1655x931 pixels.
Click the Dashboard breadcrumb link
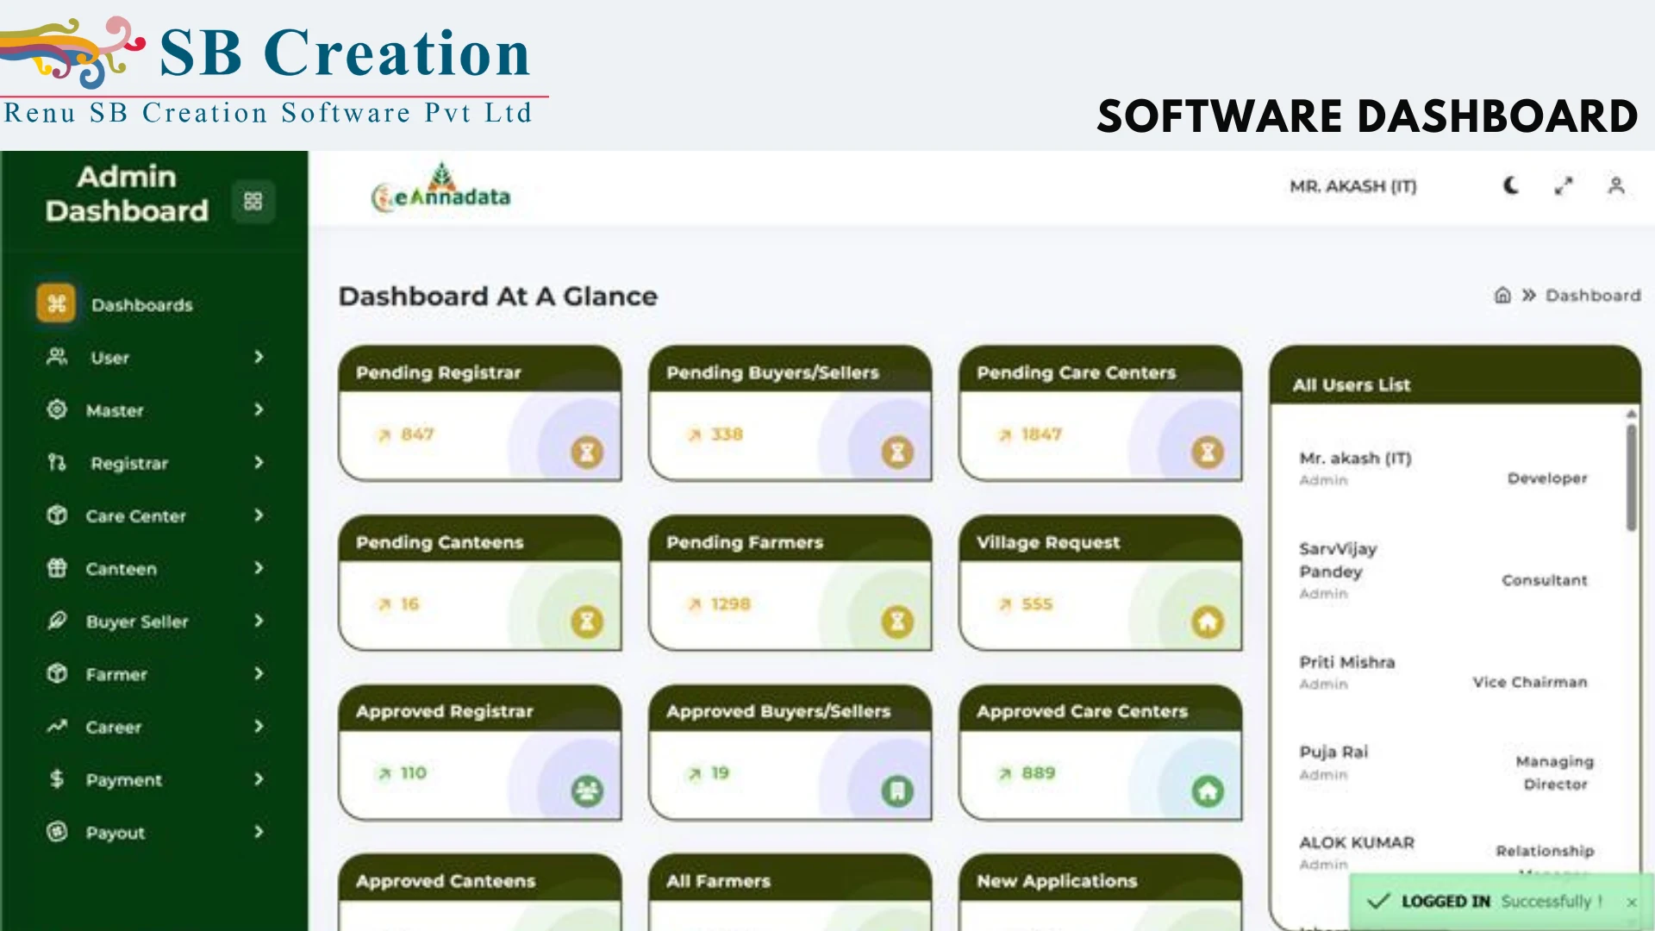pos(1593,296)
